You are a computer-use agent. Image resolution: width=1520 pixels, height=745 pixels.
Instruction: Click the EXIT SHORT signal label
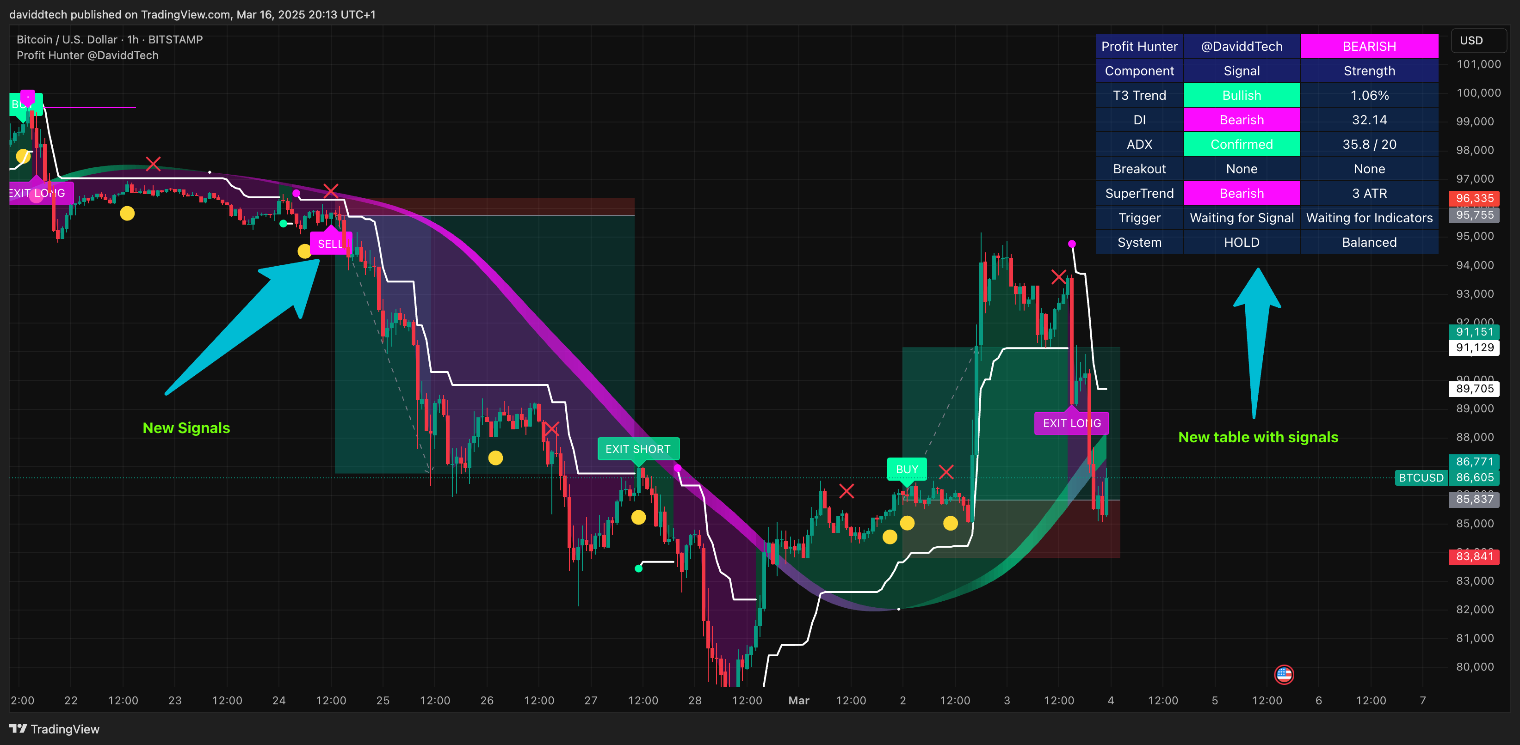click(x=638, y=449)
